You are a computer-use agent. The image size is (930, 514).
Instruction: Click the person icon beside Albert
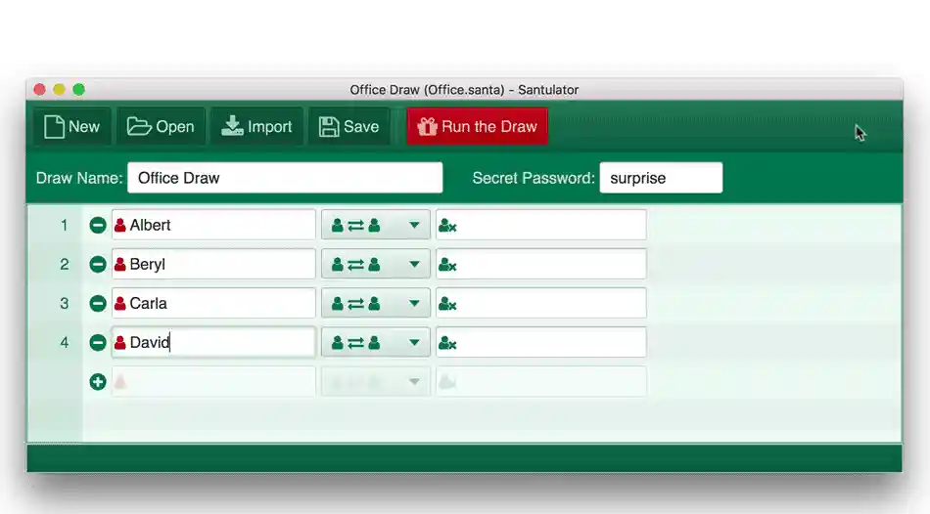[119, 225]
